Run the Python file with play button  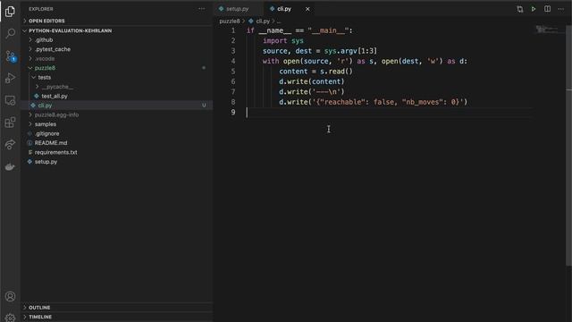(x=534, y=9)
